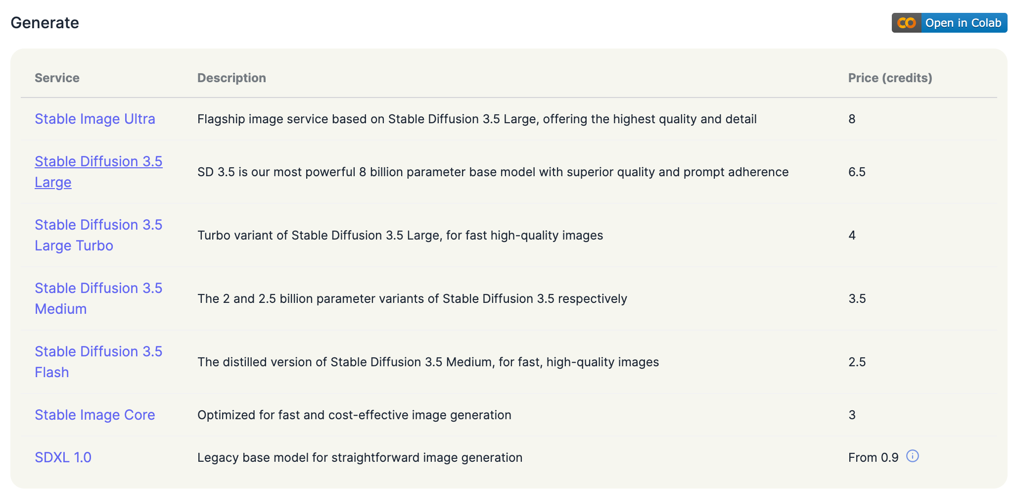Open the Stable Diffusion 3.5 Large link

click(x=98, y=171)
